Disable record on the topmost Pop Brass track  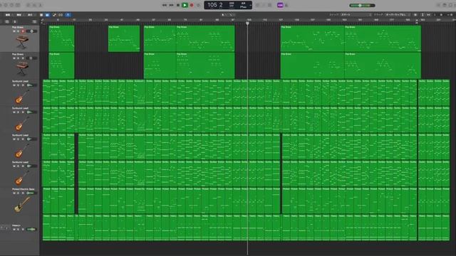coord(23,31)
